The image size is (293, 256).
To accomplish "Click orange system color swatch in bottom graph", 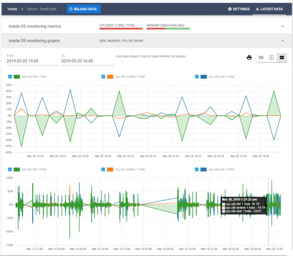I will click(x=110, y=169).
